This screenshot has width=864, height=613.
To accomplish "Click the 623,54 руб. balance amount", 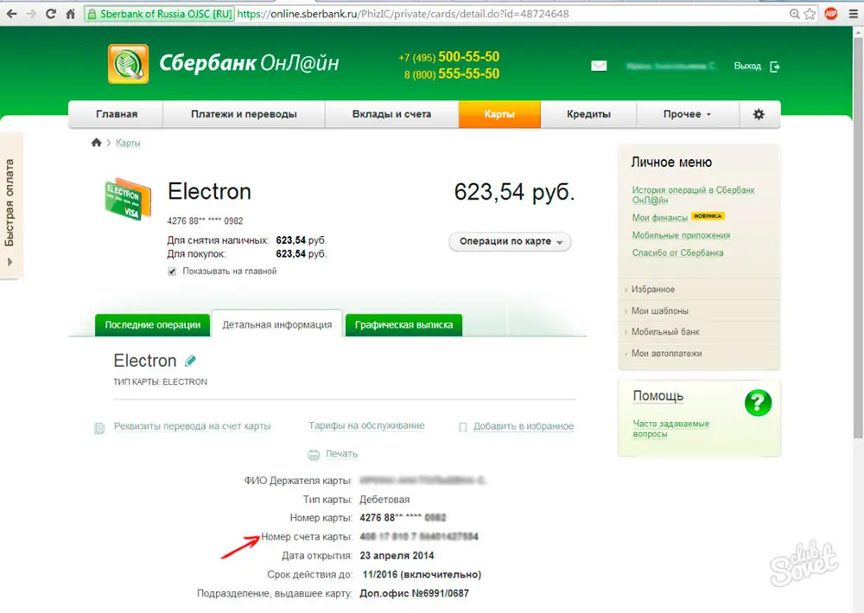I will point(514,193).
